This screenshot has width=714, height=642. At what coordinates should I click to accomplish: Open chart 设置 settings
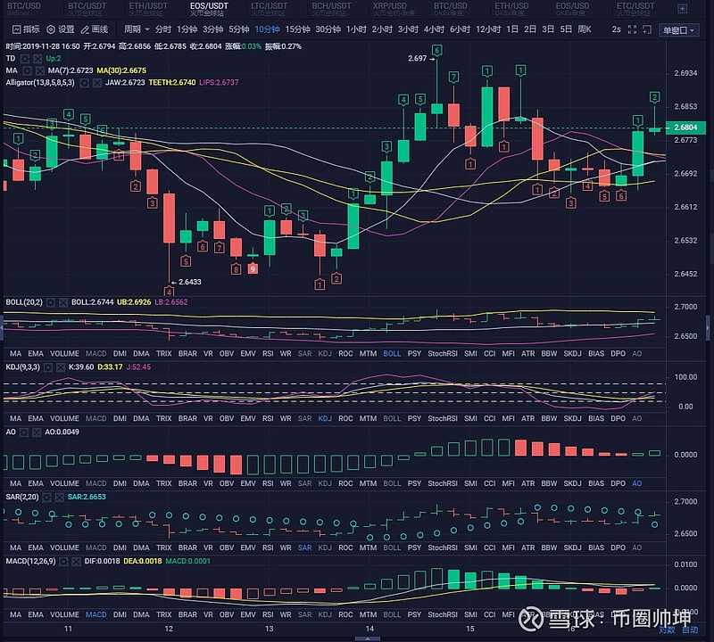pyautogui.click(x=61, y=29)
